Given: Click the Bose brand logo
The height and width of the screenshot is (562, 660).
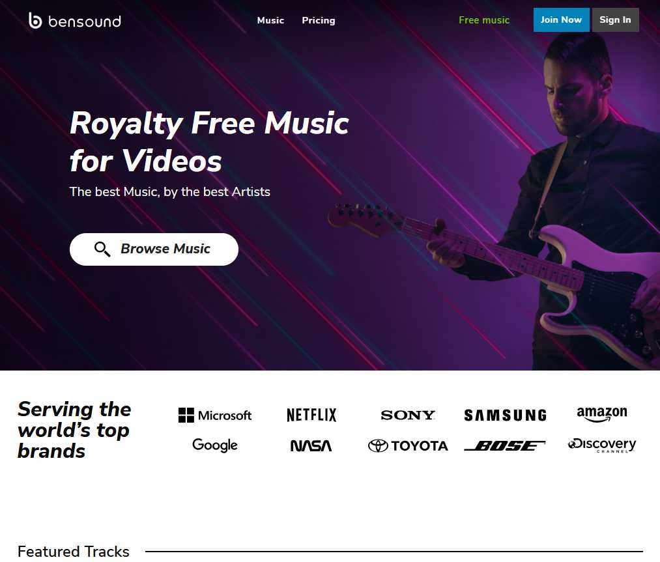Looking at the screenshot, I should pos(505,445).
